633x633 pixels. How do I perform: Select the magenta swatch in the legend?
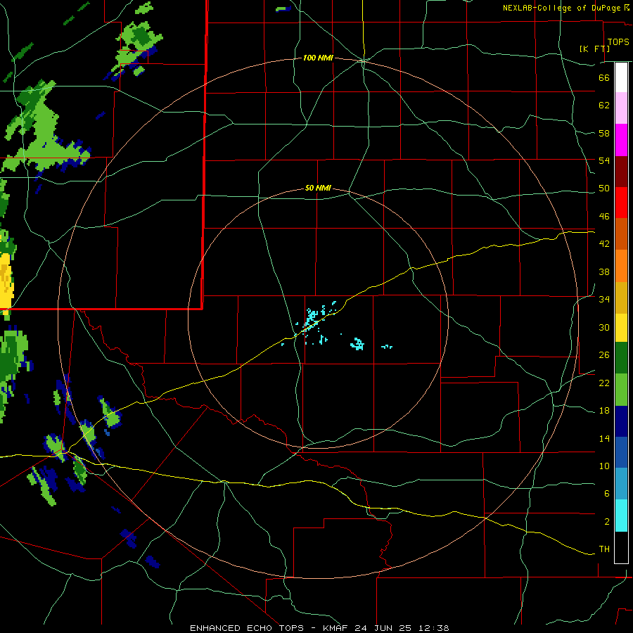coord(621,140)
